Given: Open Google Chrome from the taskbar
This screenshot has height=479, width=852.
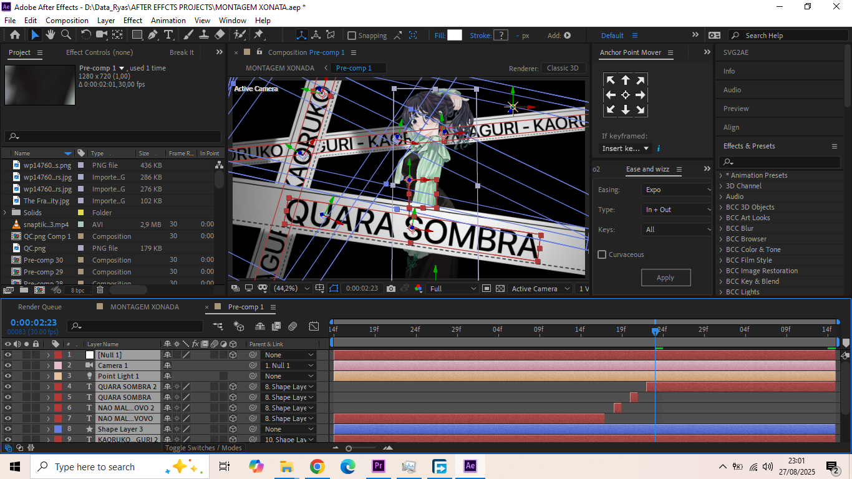Looking at the screenshot, I should 317,467.
